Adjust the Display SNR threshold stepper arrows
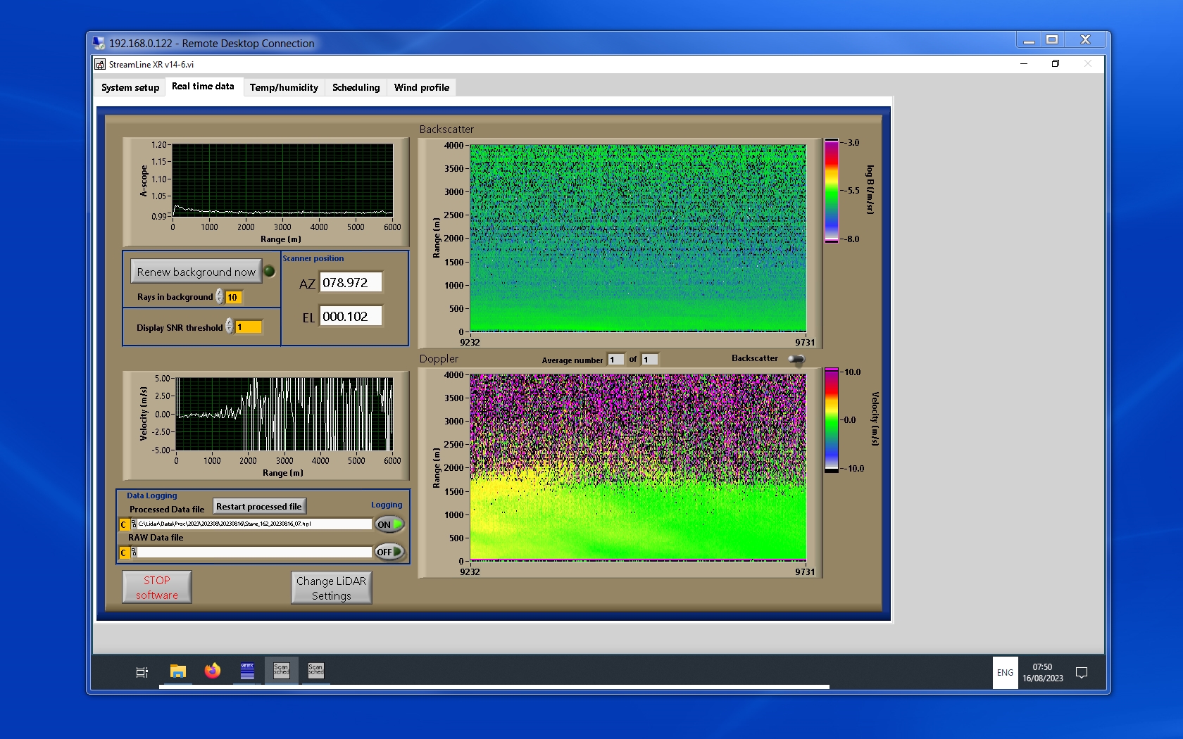This screenshot has width=1183, height=739. [229, 327]
